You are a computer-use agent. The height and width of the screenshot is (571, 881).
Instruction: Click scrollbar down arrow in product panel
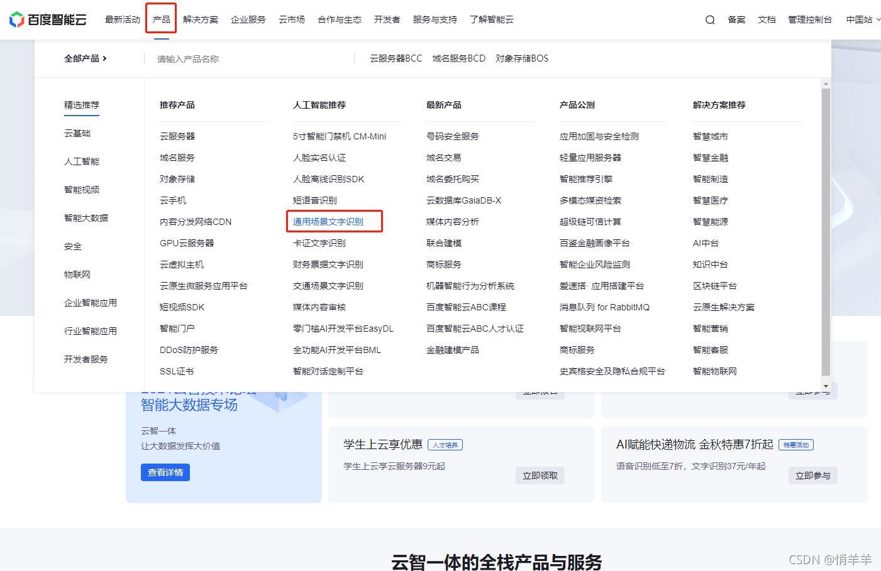coord(826,386)
